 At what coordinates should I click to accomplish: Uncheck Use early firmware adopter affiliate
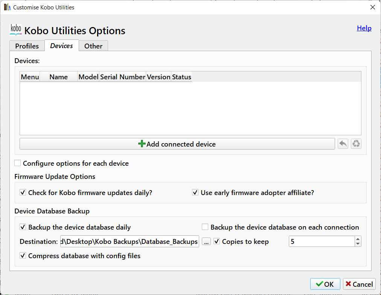[x=195, y=192]
